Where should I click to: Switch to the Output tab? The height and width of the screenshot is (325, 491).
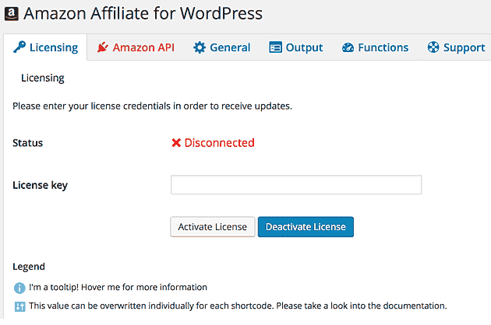click(x=296, y=47)
